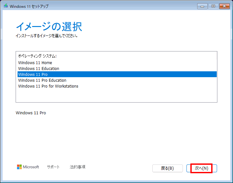
Task: Click the Windows 11 setup title icon
Action: [x=6, y=6]
